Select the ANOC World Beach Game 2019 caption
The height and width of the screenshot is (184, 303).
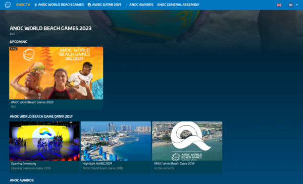(174, 163)
